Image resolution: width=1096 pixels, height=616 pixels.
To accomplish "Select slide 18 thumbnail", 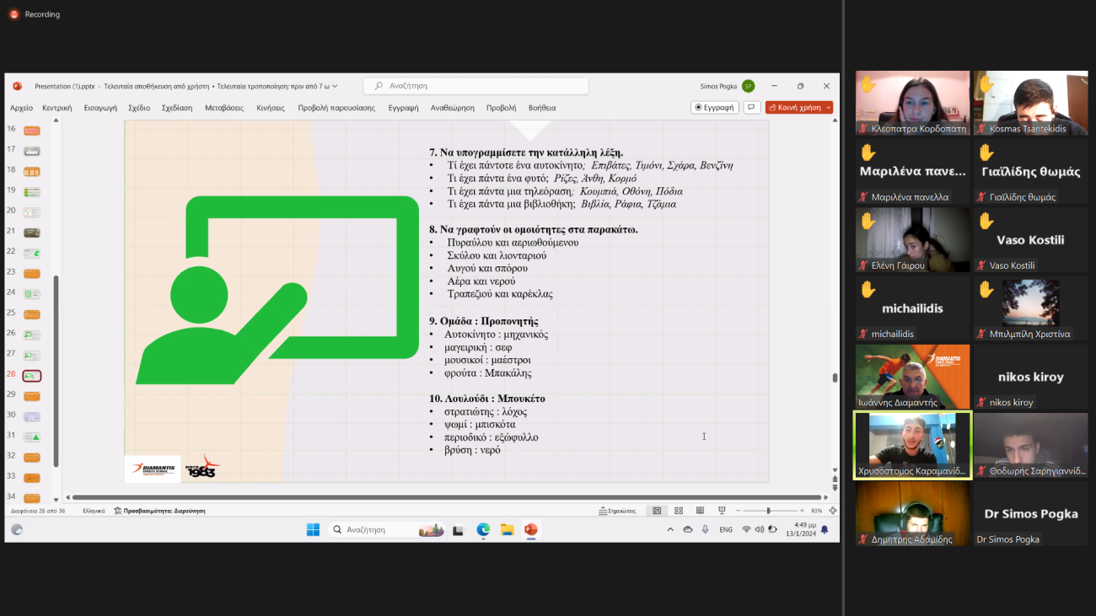I will click(x=32, y=171).
